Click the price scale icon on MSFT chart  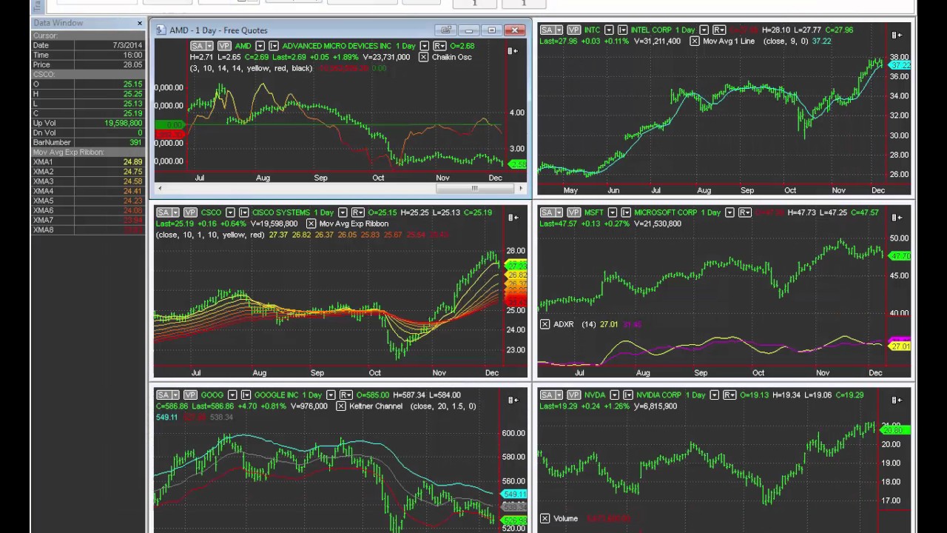click(x=897, y=218)
